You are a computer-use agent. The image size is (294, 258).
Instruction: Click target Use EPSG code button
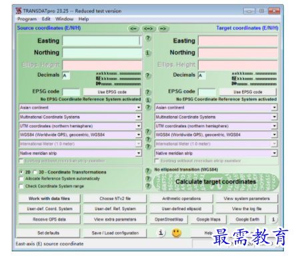point(248,92)
